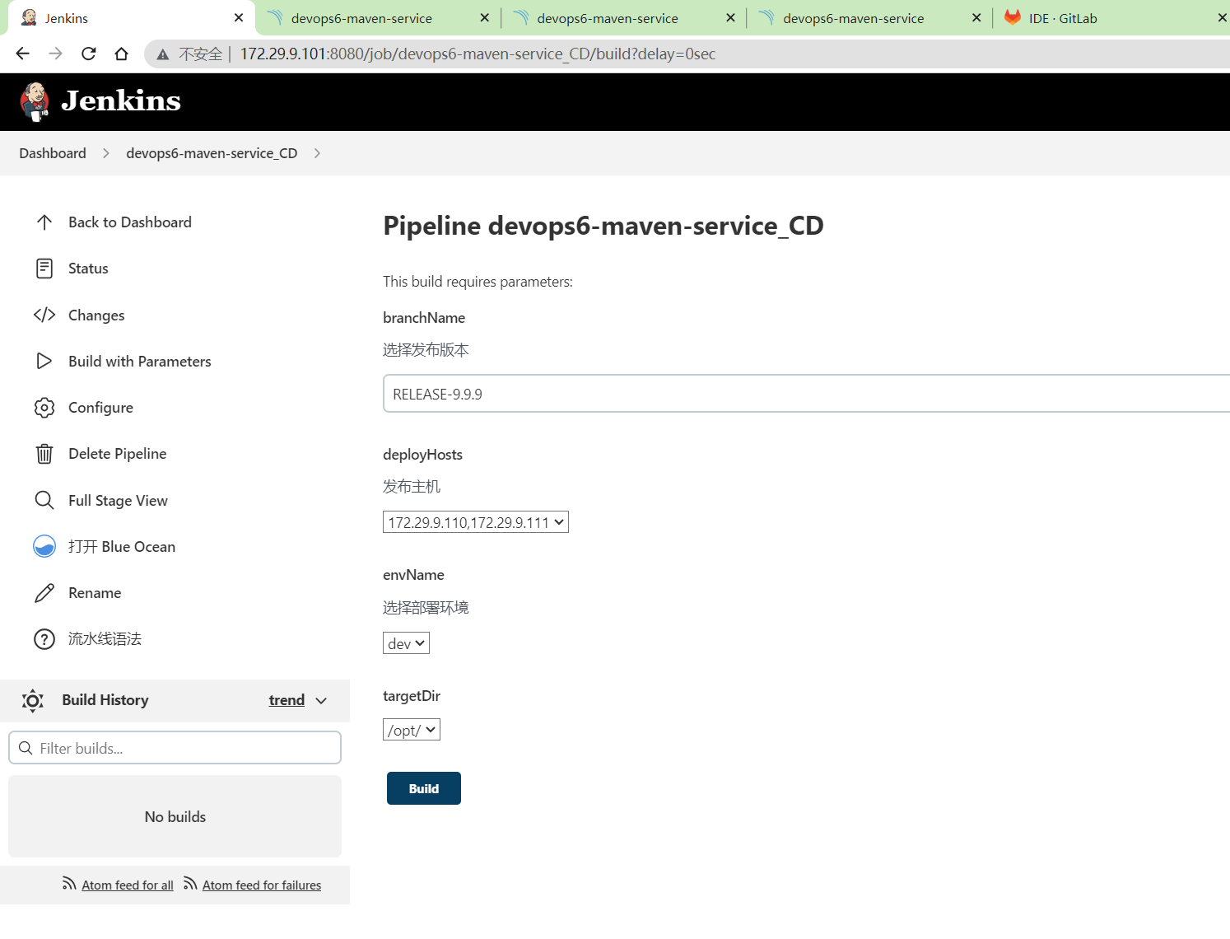Image resolution: width=1230 pixels, height=939 pixels.
Task: Click devops6-maven-service_CD breadcrumb
Action: [x=212, y=153]
